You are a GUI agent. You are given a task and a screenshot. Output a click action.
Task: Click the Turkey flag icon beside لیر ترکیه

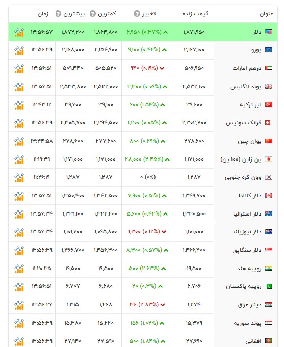[x=269, y=104]
